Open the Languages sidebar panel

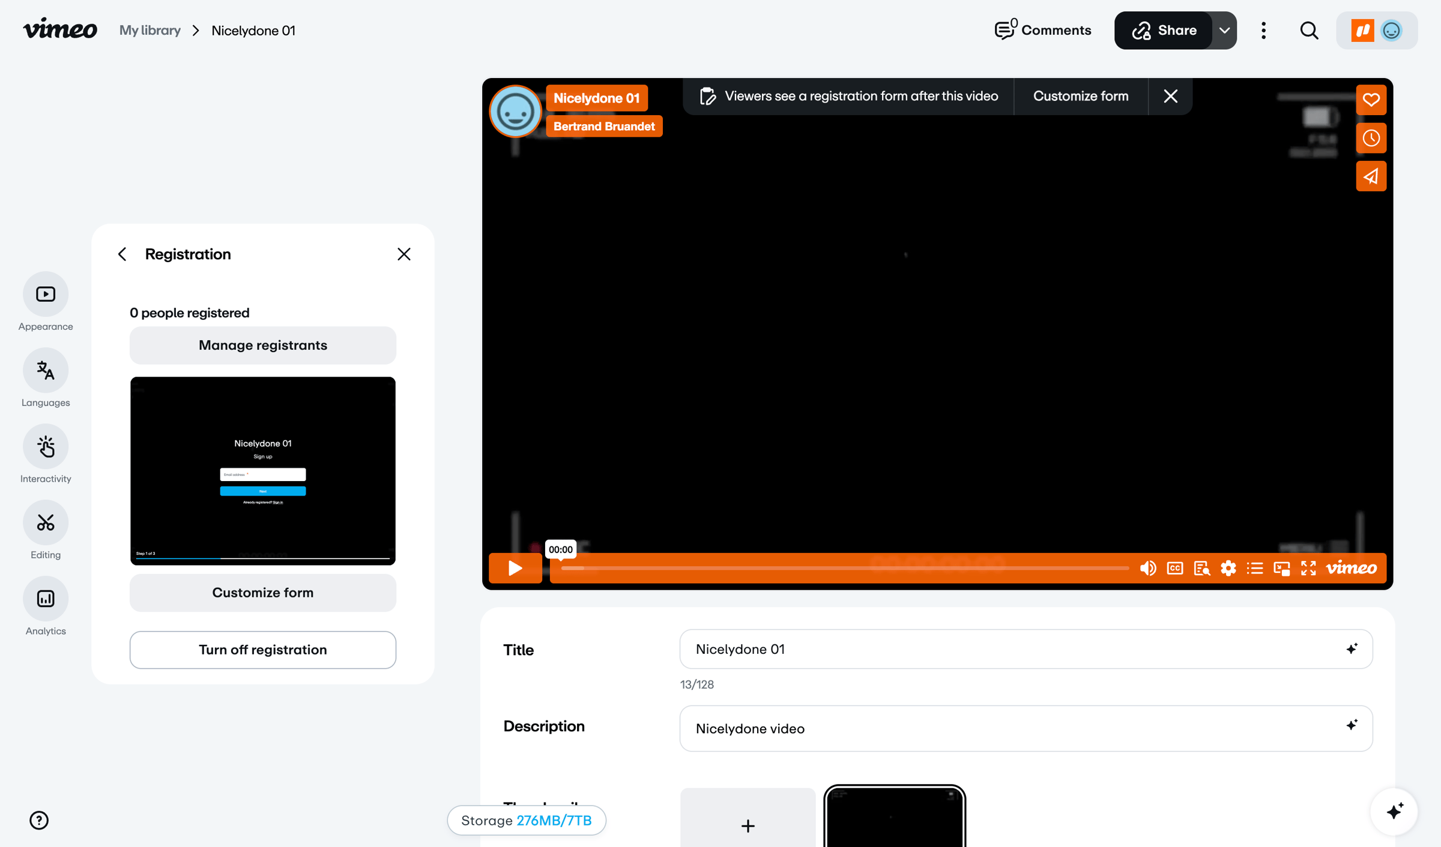(x=46, y=370)
